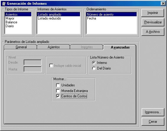The height and width of the screenshot is (131, 167).
Task: Enable the Unidades checkbox
Action: pyautogui.click(x=58, y=85)
